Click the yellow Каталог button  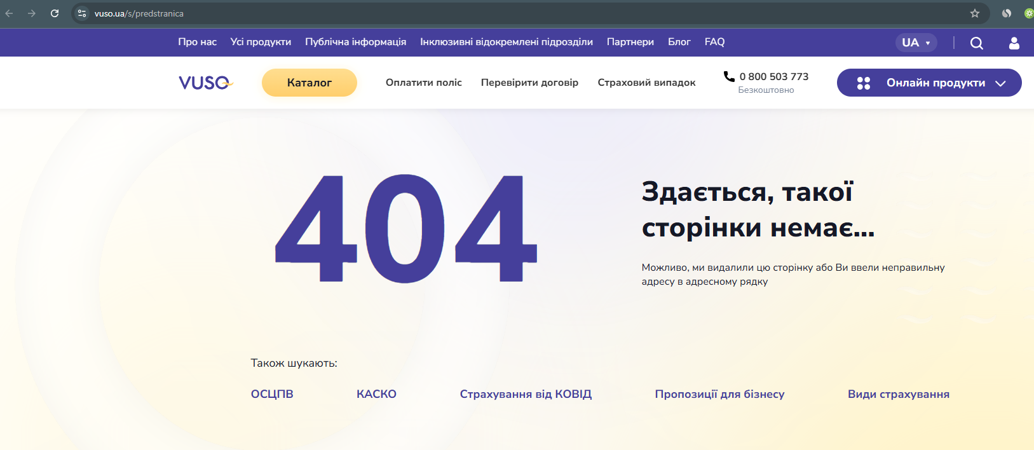point(310,83)
